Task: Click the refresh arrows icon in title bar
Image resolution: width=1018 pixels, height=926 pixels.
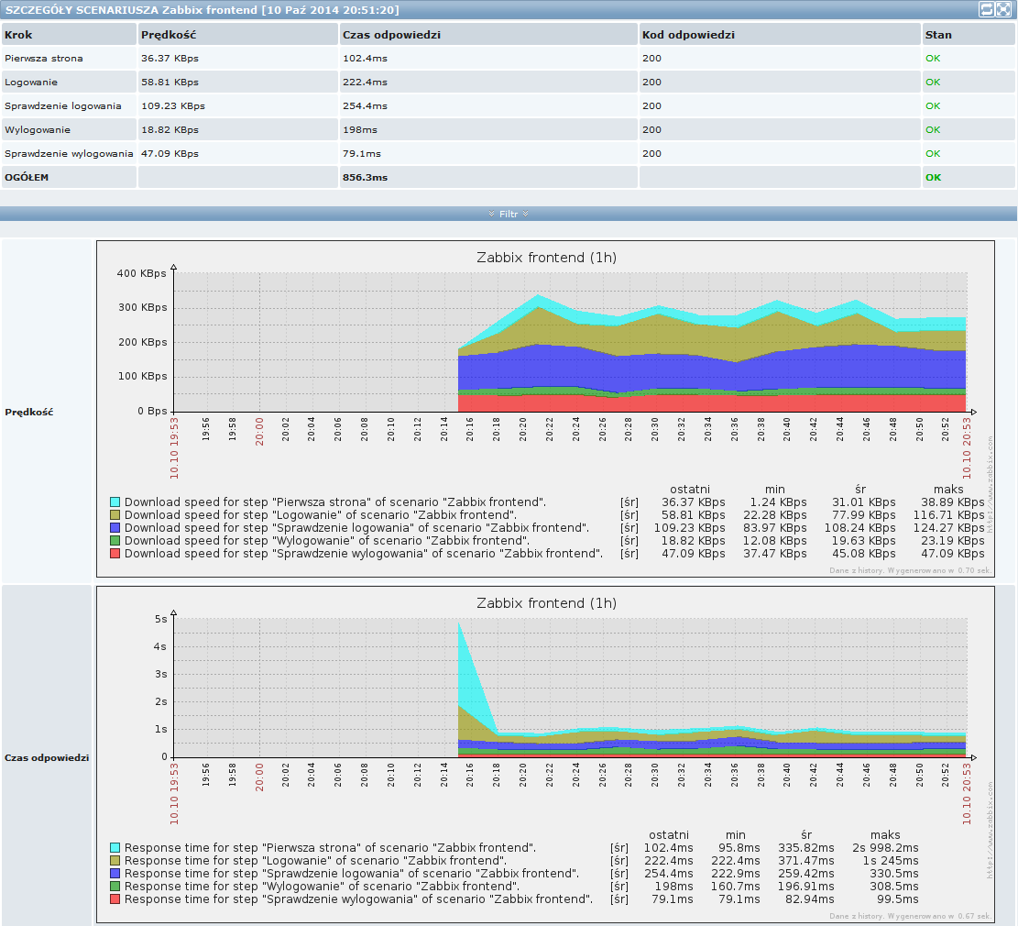Action: pos(987,9)
